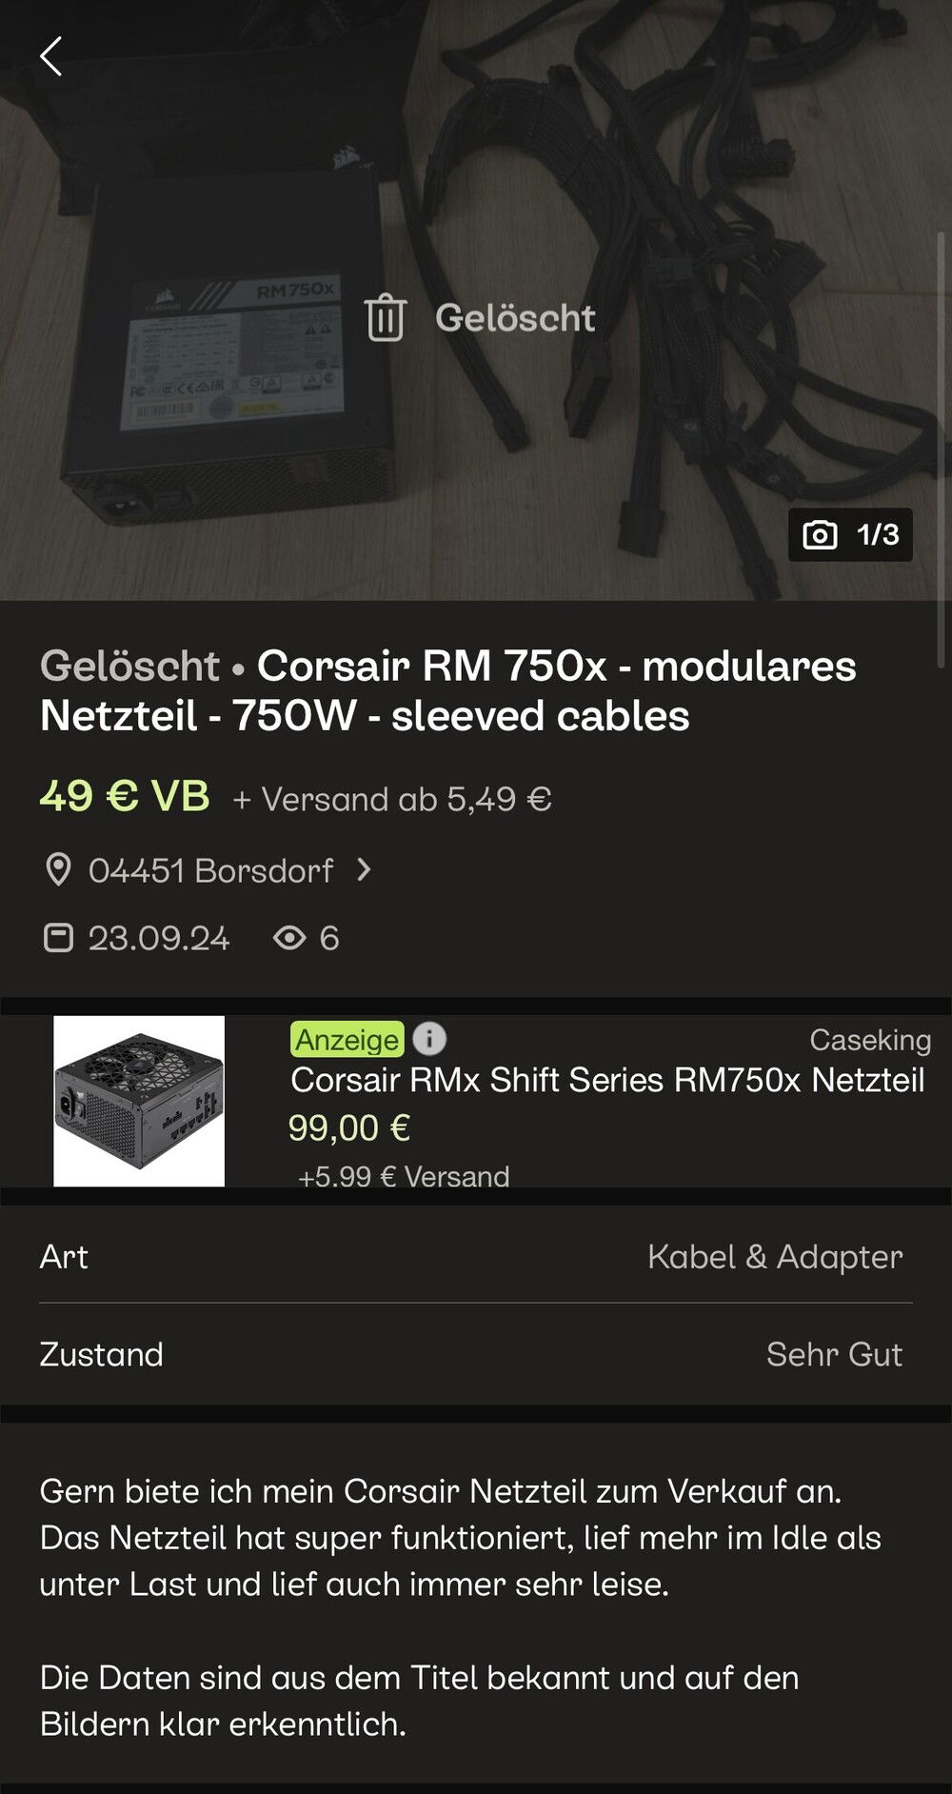Expand the Kabel & Adapter category entry
Screen dimensions: 952x1794
pos(775,1257)
